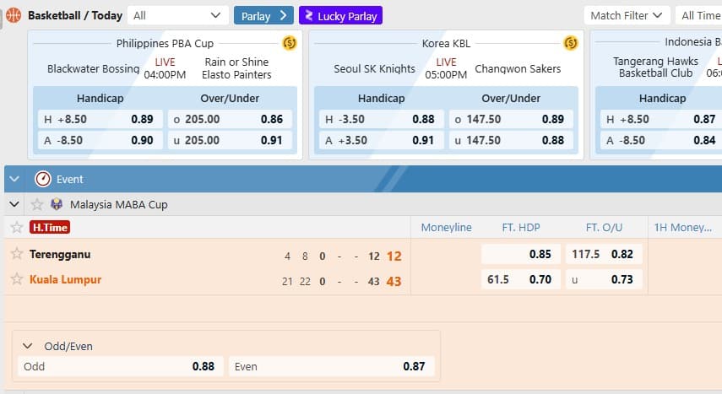Favorite the Malaysia MABA Cup league star

click(36, 204)
